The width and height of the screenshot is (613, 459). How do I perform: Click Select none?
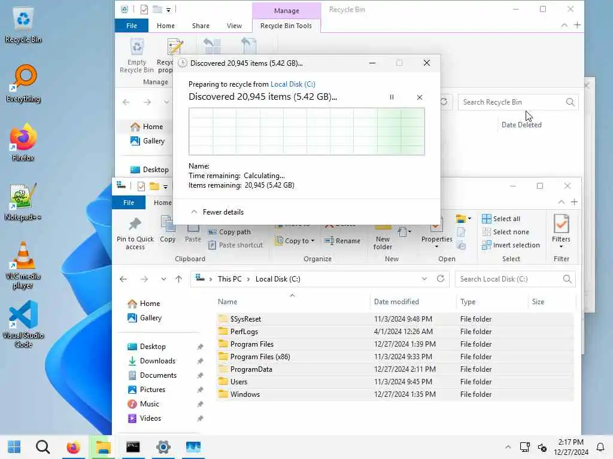[505, 232]
